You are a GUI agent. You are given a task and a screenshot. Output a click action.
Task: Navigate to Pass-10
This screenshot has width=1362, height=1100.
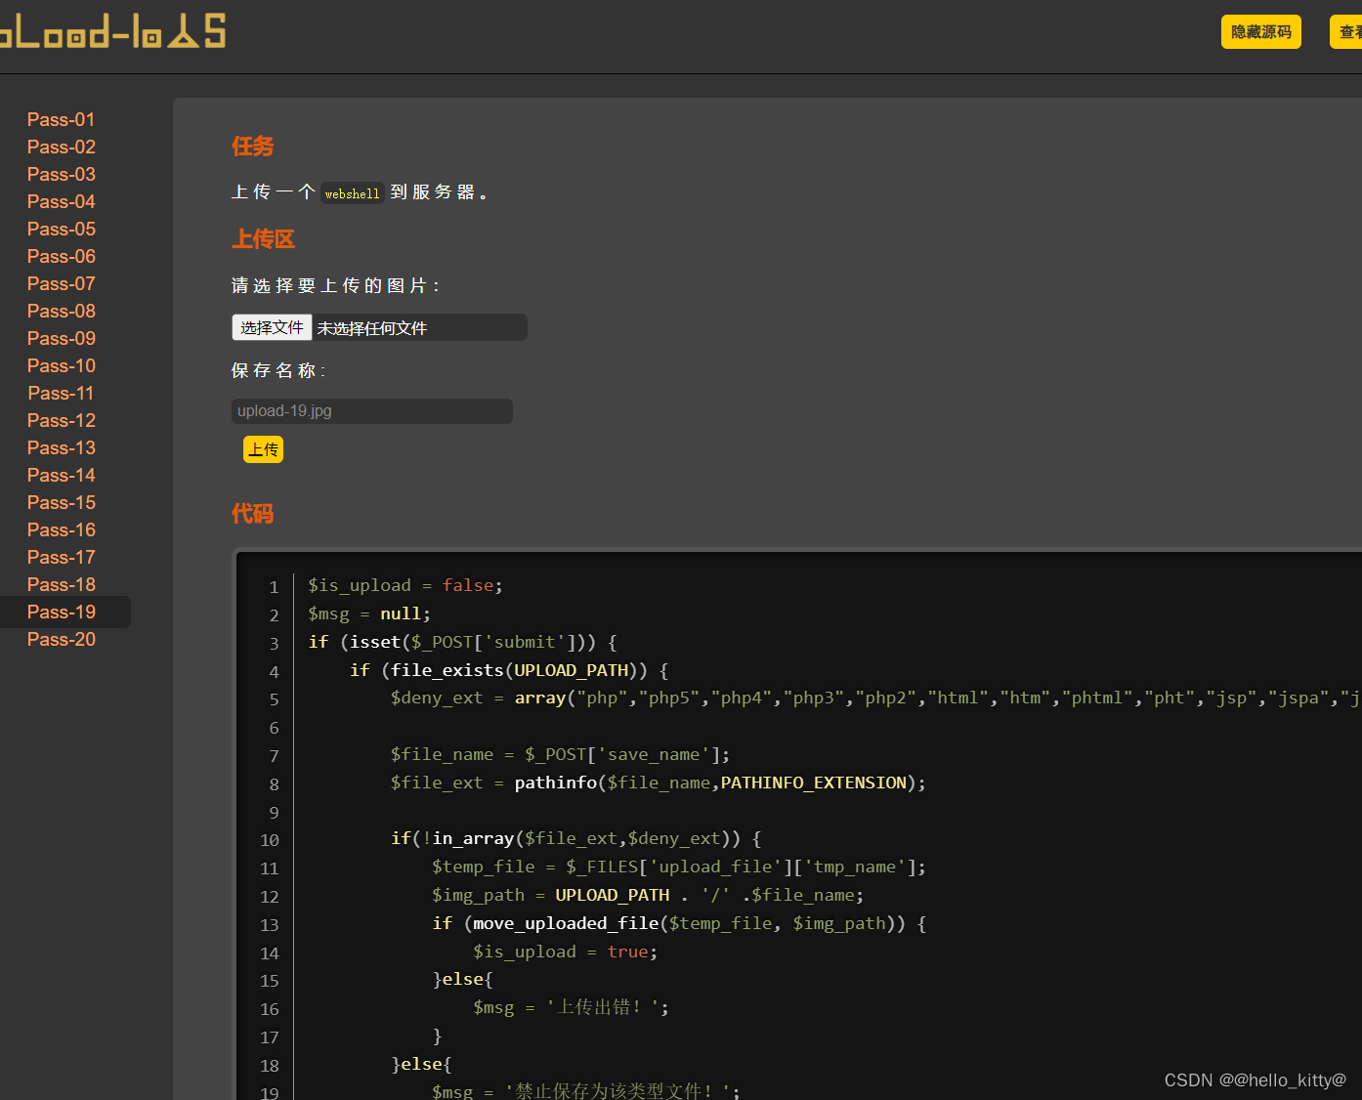coord(62,365)
